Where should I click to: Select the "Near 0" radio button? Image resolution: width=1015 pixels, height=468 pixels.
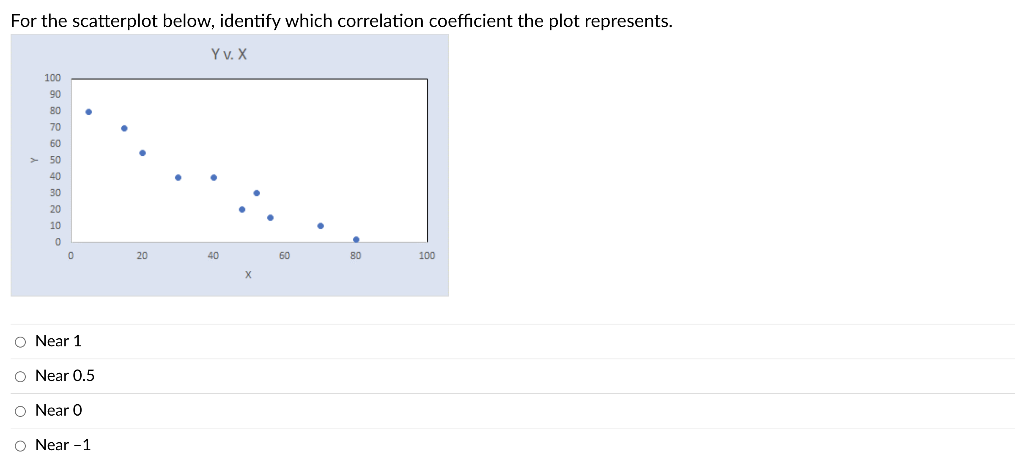click(20, 411)
